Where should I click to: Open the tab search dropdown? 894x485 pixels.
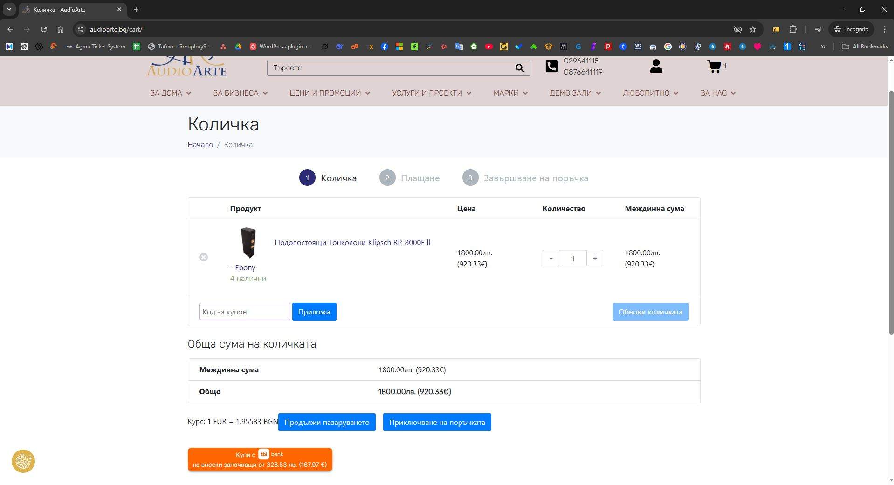[x=9, y=9]
